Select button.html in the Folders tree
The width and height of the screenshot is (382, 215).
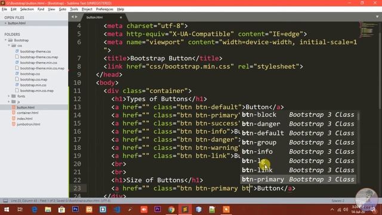pyautogui.click(x=26, y=107)
